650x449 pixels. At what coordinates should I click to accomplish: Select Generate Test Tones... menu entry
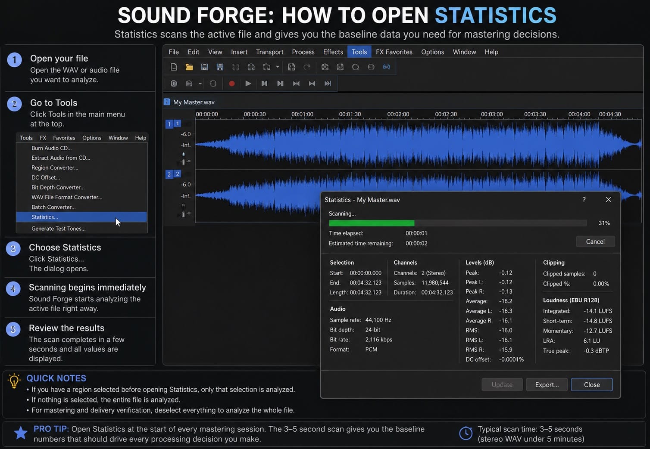pyautogui.click(x=82, y=229)
